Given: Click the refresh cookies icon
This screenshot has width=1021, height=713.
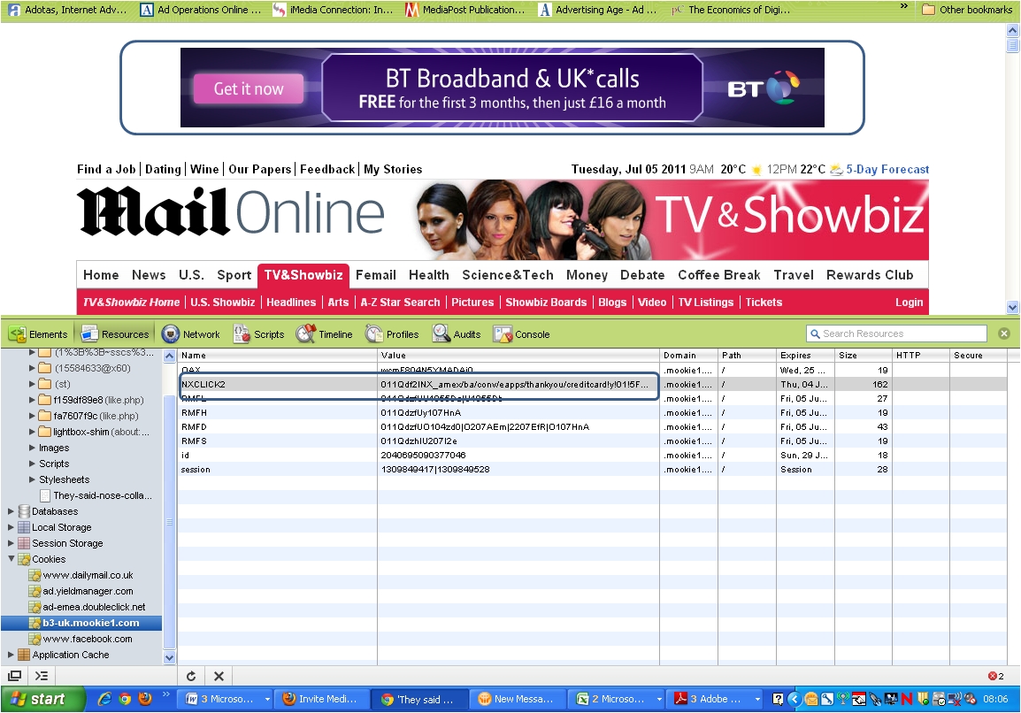Looking at the screenshot, I should click(191, 676).
